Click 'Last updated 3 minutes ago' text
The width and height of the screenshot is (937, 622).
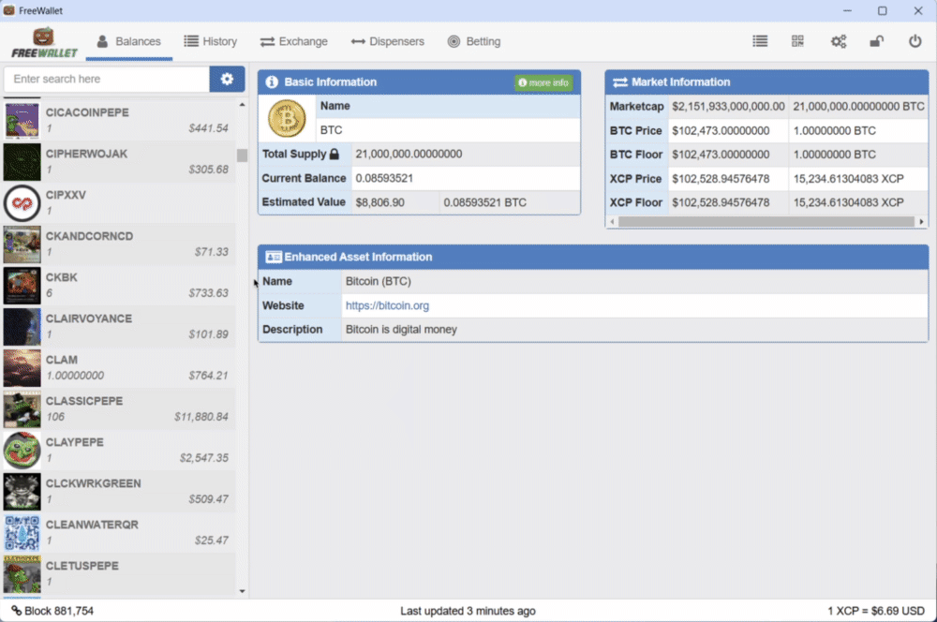[x=468, y=611]
